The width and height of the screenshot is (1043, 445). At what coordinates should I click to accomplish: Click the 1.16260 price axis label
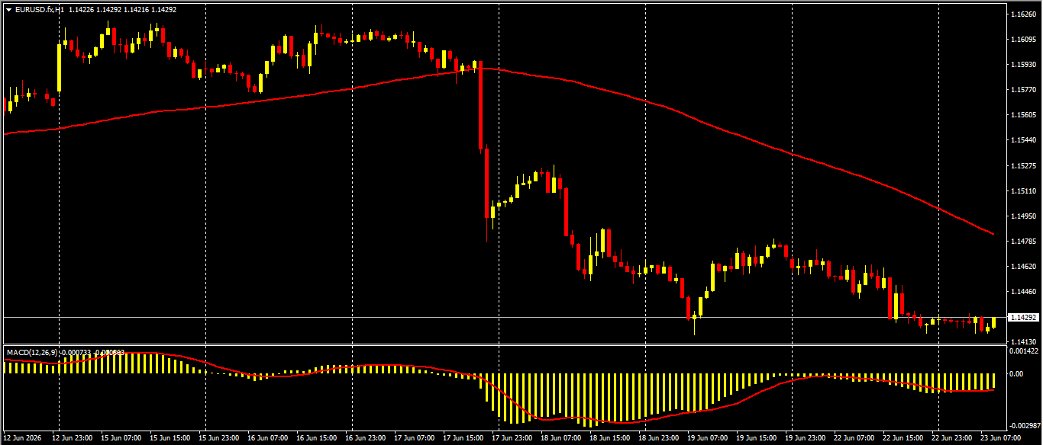click(1022, 14)
